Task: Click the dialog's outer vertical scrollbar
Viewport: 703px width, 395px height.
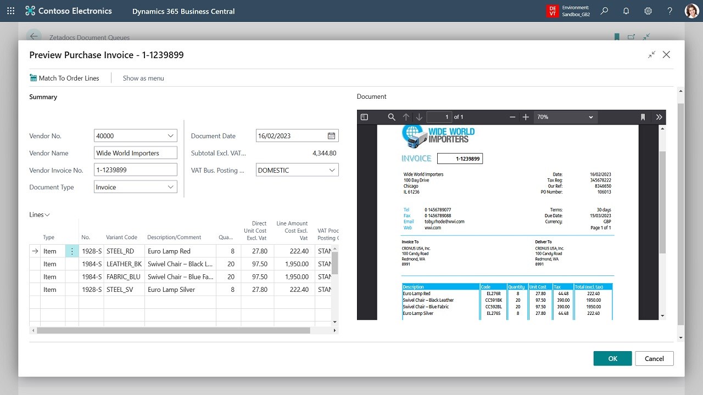Action: [x=681, y=214]
